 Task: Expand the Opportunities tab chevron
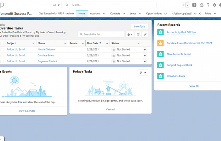[166, 13]
